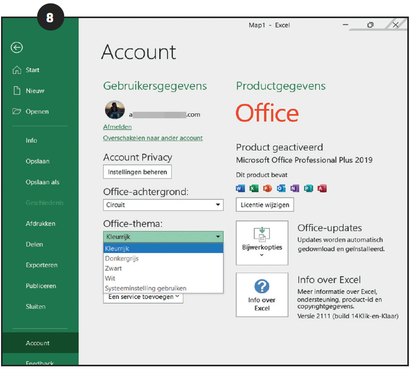Click the Outlook app icon
The height and width of the screenshot is (372, 413).
(281, 188)
